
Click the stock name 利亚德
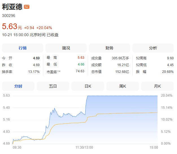[x=12, y=7]
